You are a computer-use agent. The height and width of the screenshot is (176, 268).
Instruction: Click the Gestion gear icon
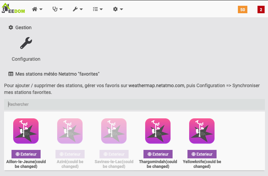click(x=11, y=27)
